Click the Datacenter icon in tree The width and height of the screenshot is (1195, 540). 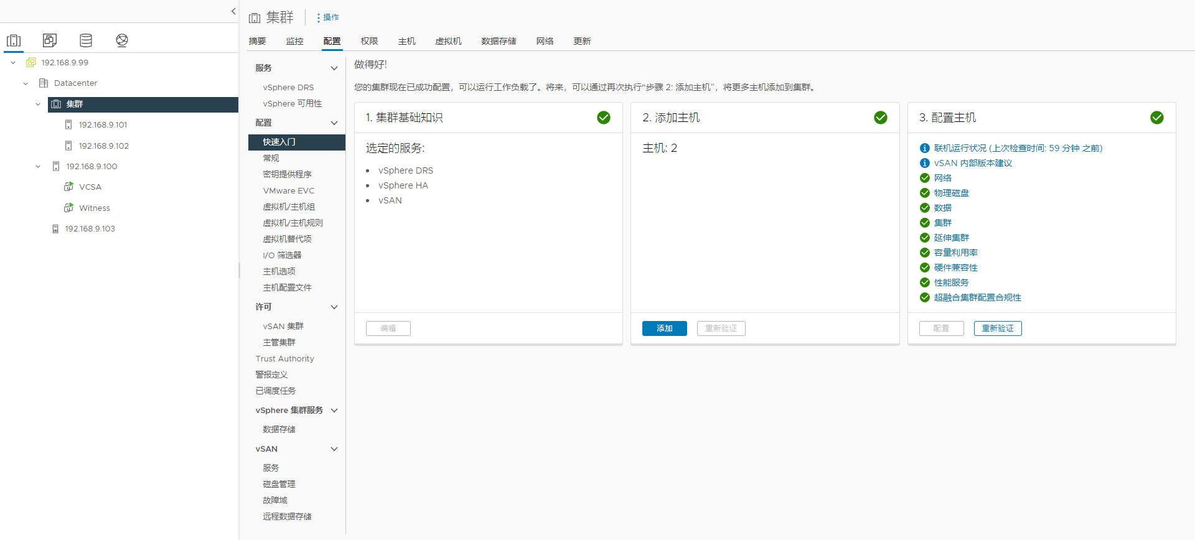tap(44, 83)
